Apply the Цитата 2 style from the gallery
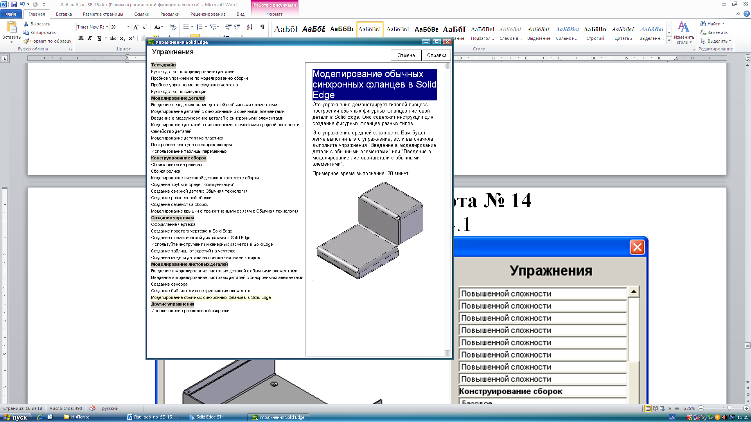 click(623, 33)
